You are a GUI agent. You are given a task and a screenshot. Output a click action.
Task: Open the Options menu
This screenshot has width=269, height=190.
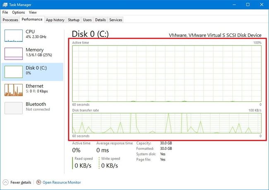(x=18, y=12)
